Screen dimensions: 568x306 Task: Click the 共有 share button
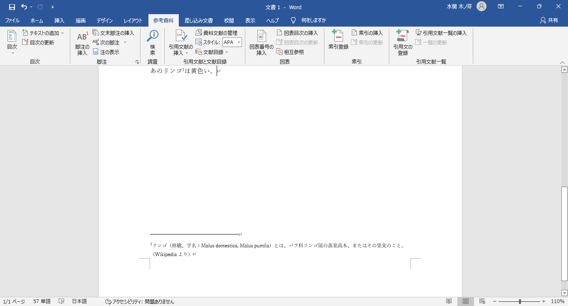tap(549, 20)
